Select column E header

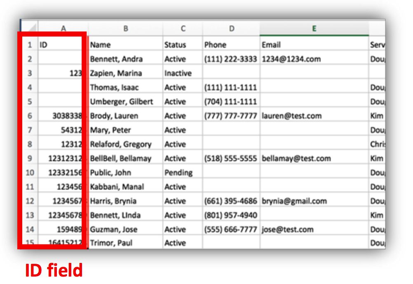click(314, 28)
